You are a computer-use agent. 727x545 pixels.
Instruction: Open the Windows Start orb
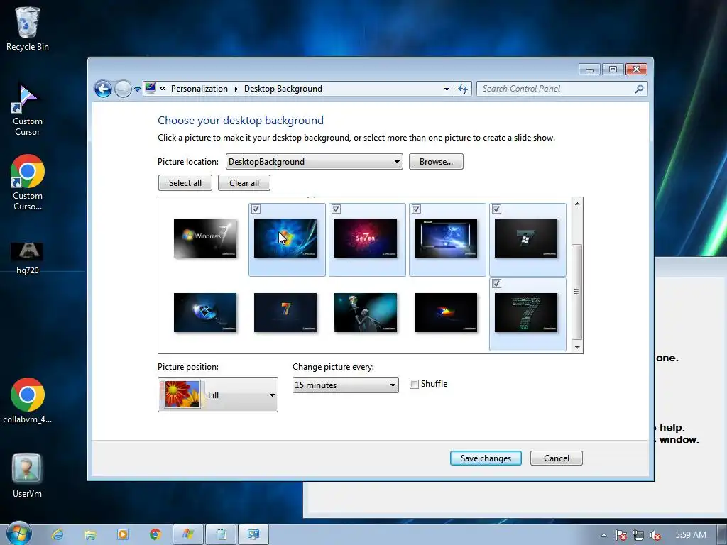pos(19,534)
